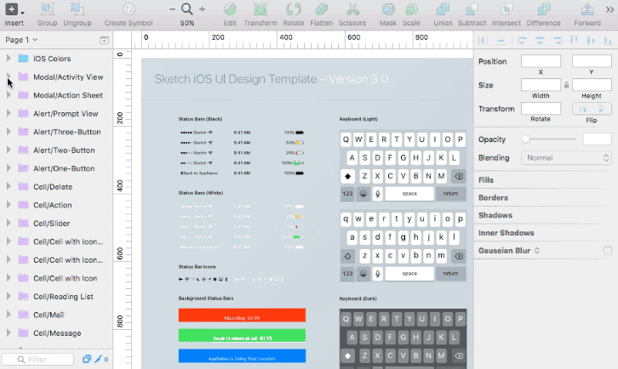
Task: Expand the Alert/Prompt View group
Action: (9, 113)
